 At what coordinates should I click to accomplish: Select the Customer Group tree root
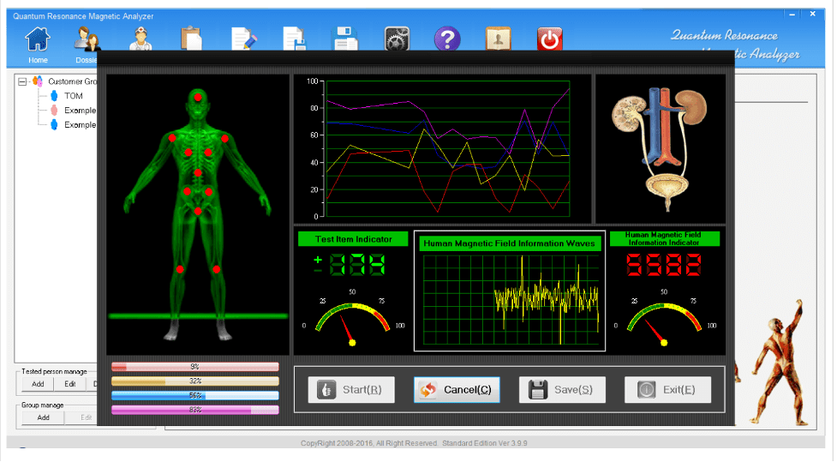coord(72,81)
